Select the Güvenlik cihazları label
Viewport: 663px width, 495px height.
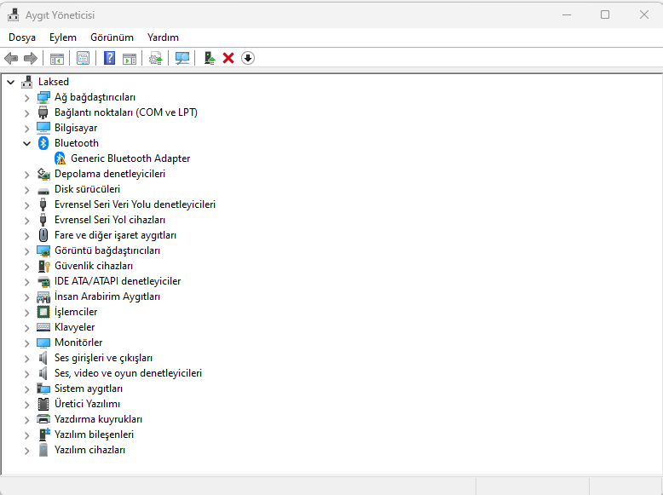(94, 266)
